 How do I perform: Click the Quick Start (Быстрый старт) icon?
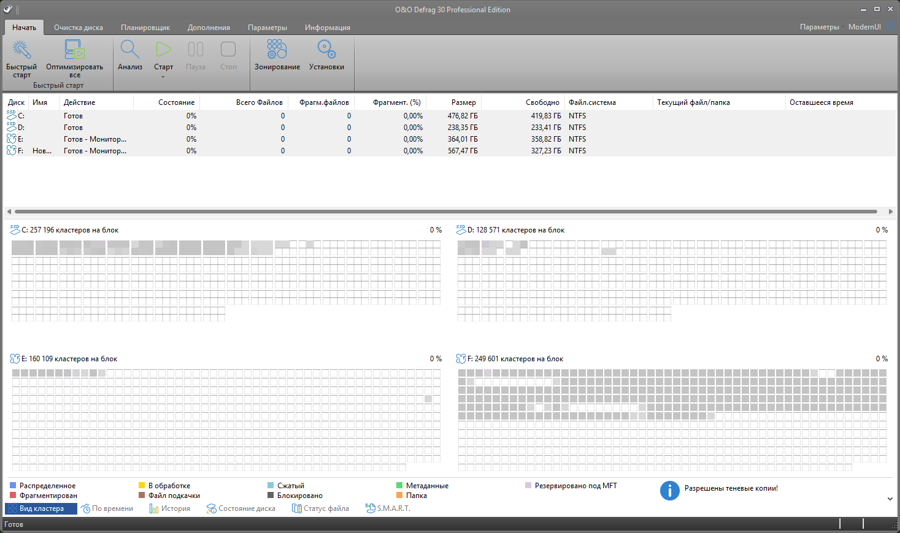(21, 50)
